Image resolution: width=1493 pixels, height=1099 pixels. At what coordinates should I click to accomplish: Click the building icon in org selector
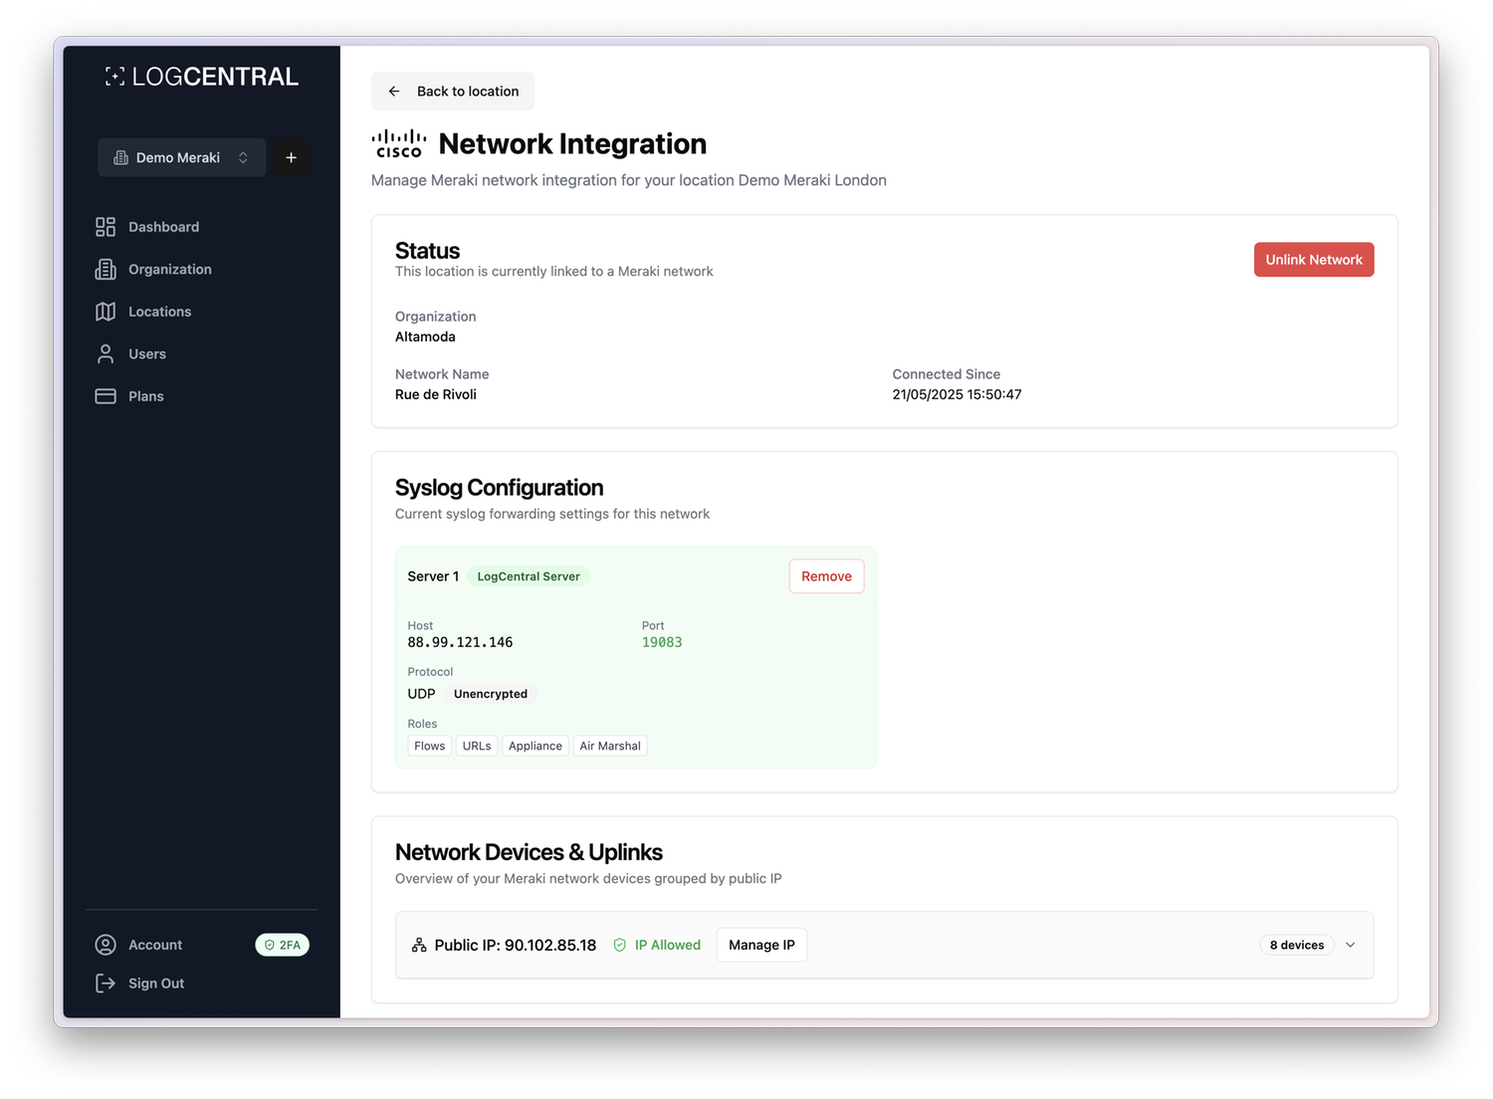coord(119,157)
